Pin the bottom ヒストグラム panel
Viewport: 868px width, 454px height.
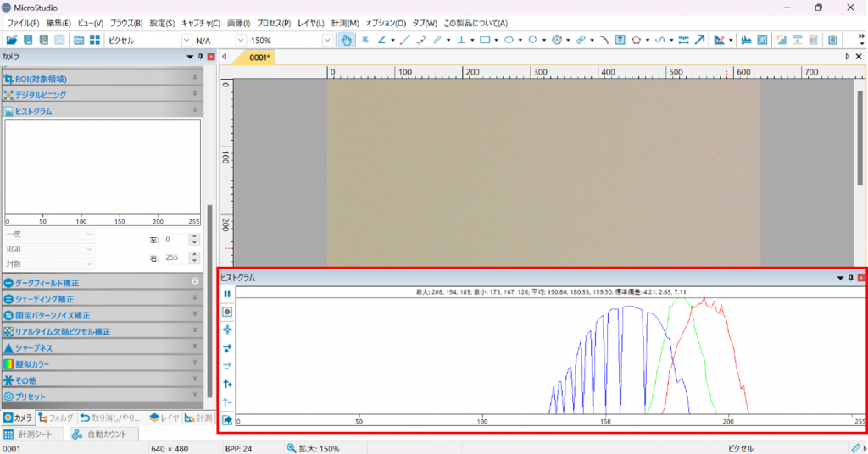[851, 278]
